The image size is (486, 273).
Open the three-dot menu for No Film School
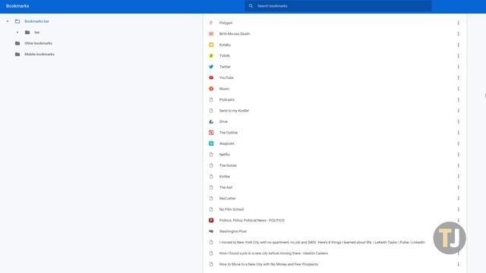[458, 209]
